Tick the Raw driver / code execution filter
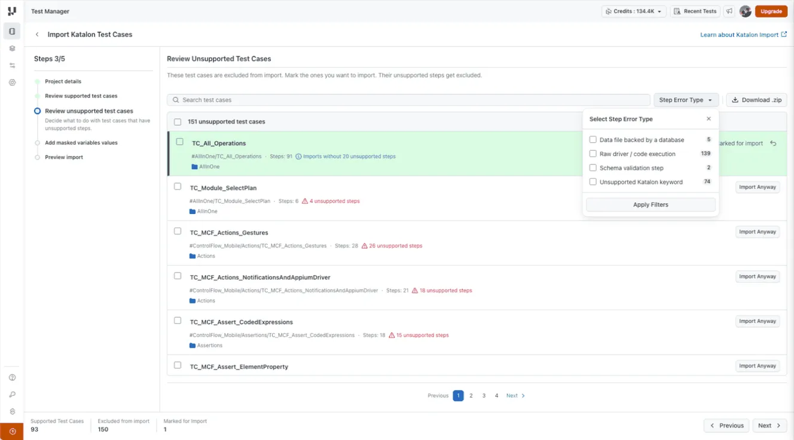This screenshot has height=440, width=794. point(593,154)
